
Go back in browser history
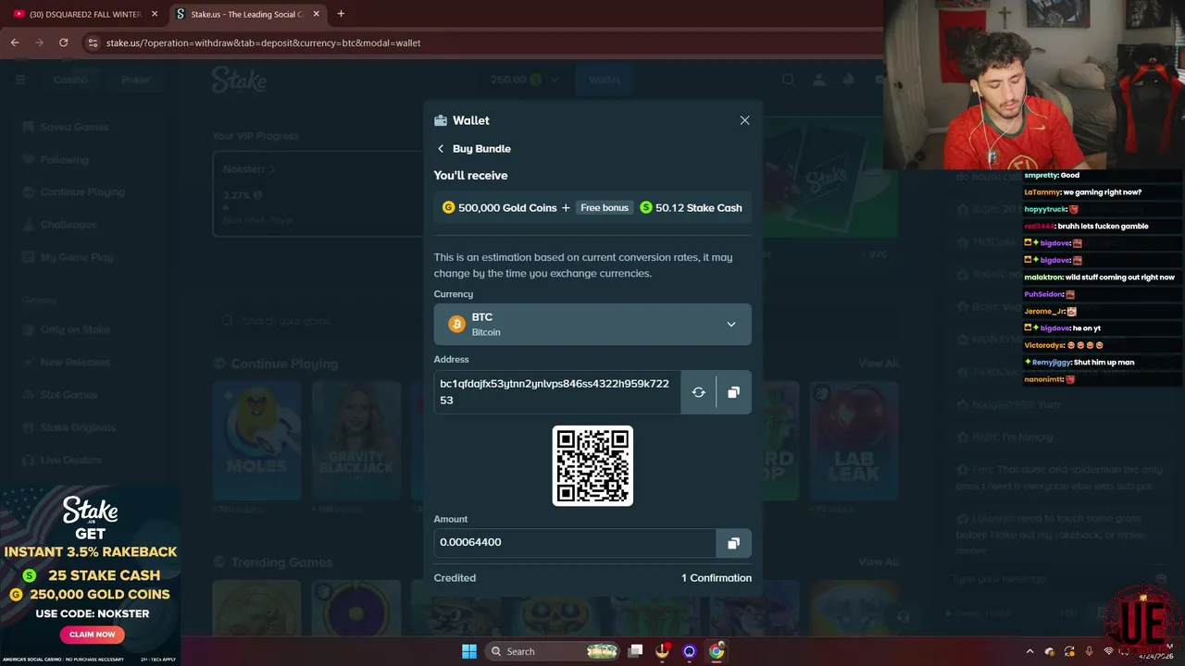[15, 43]
